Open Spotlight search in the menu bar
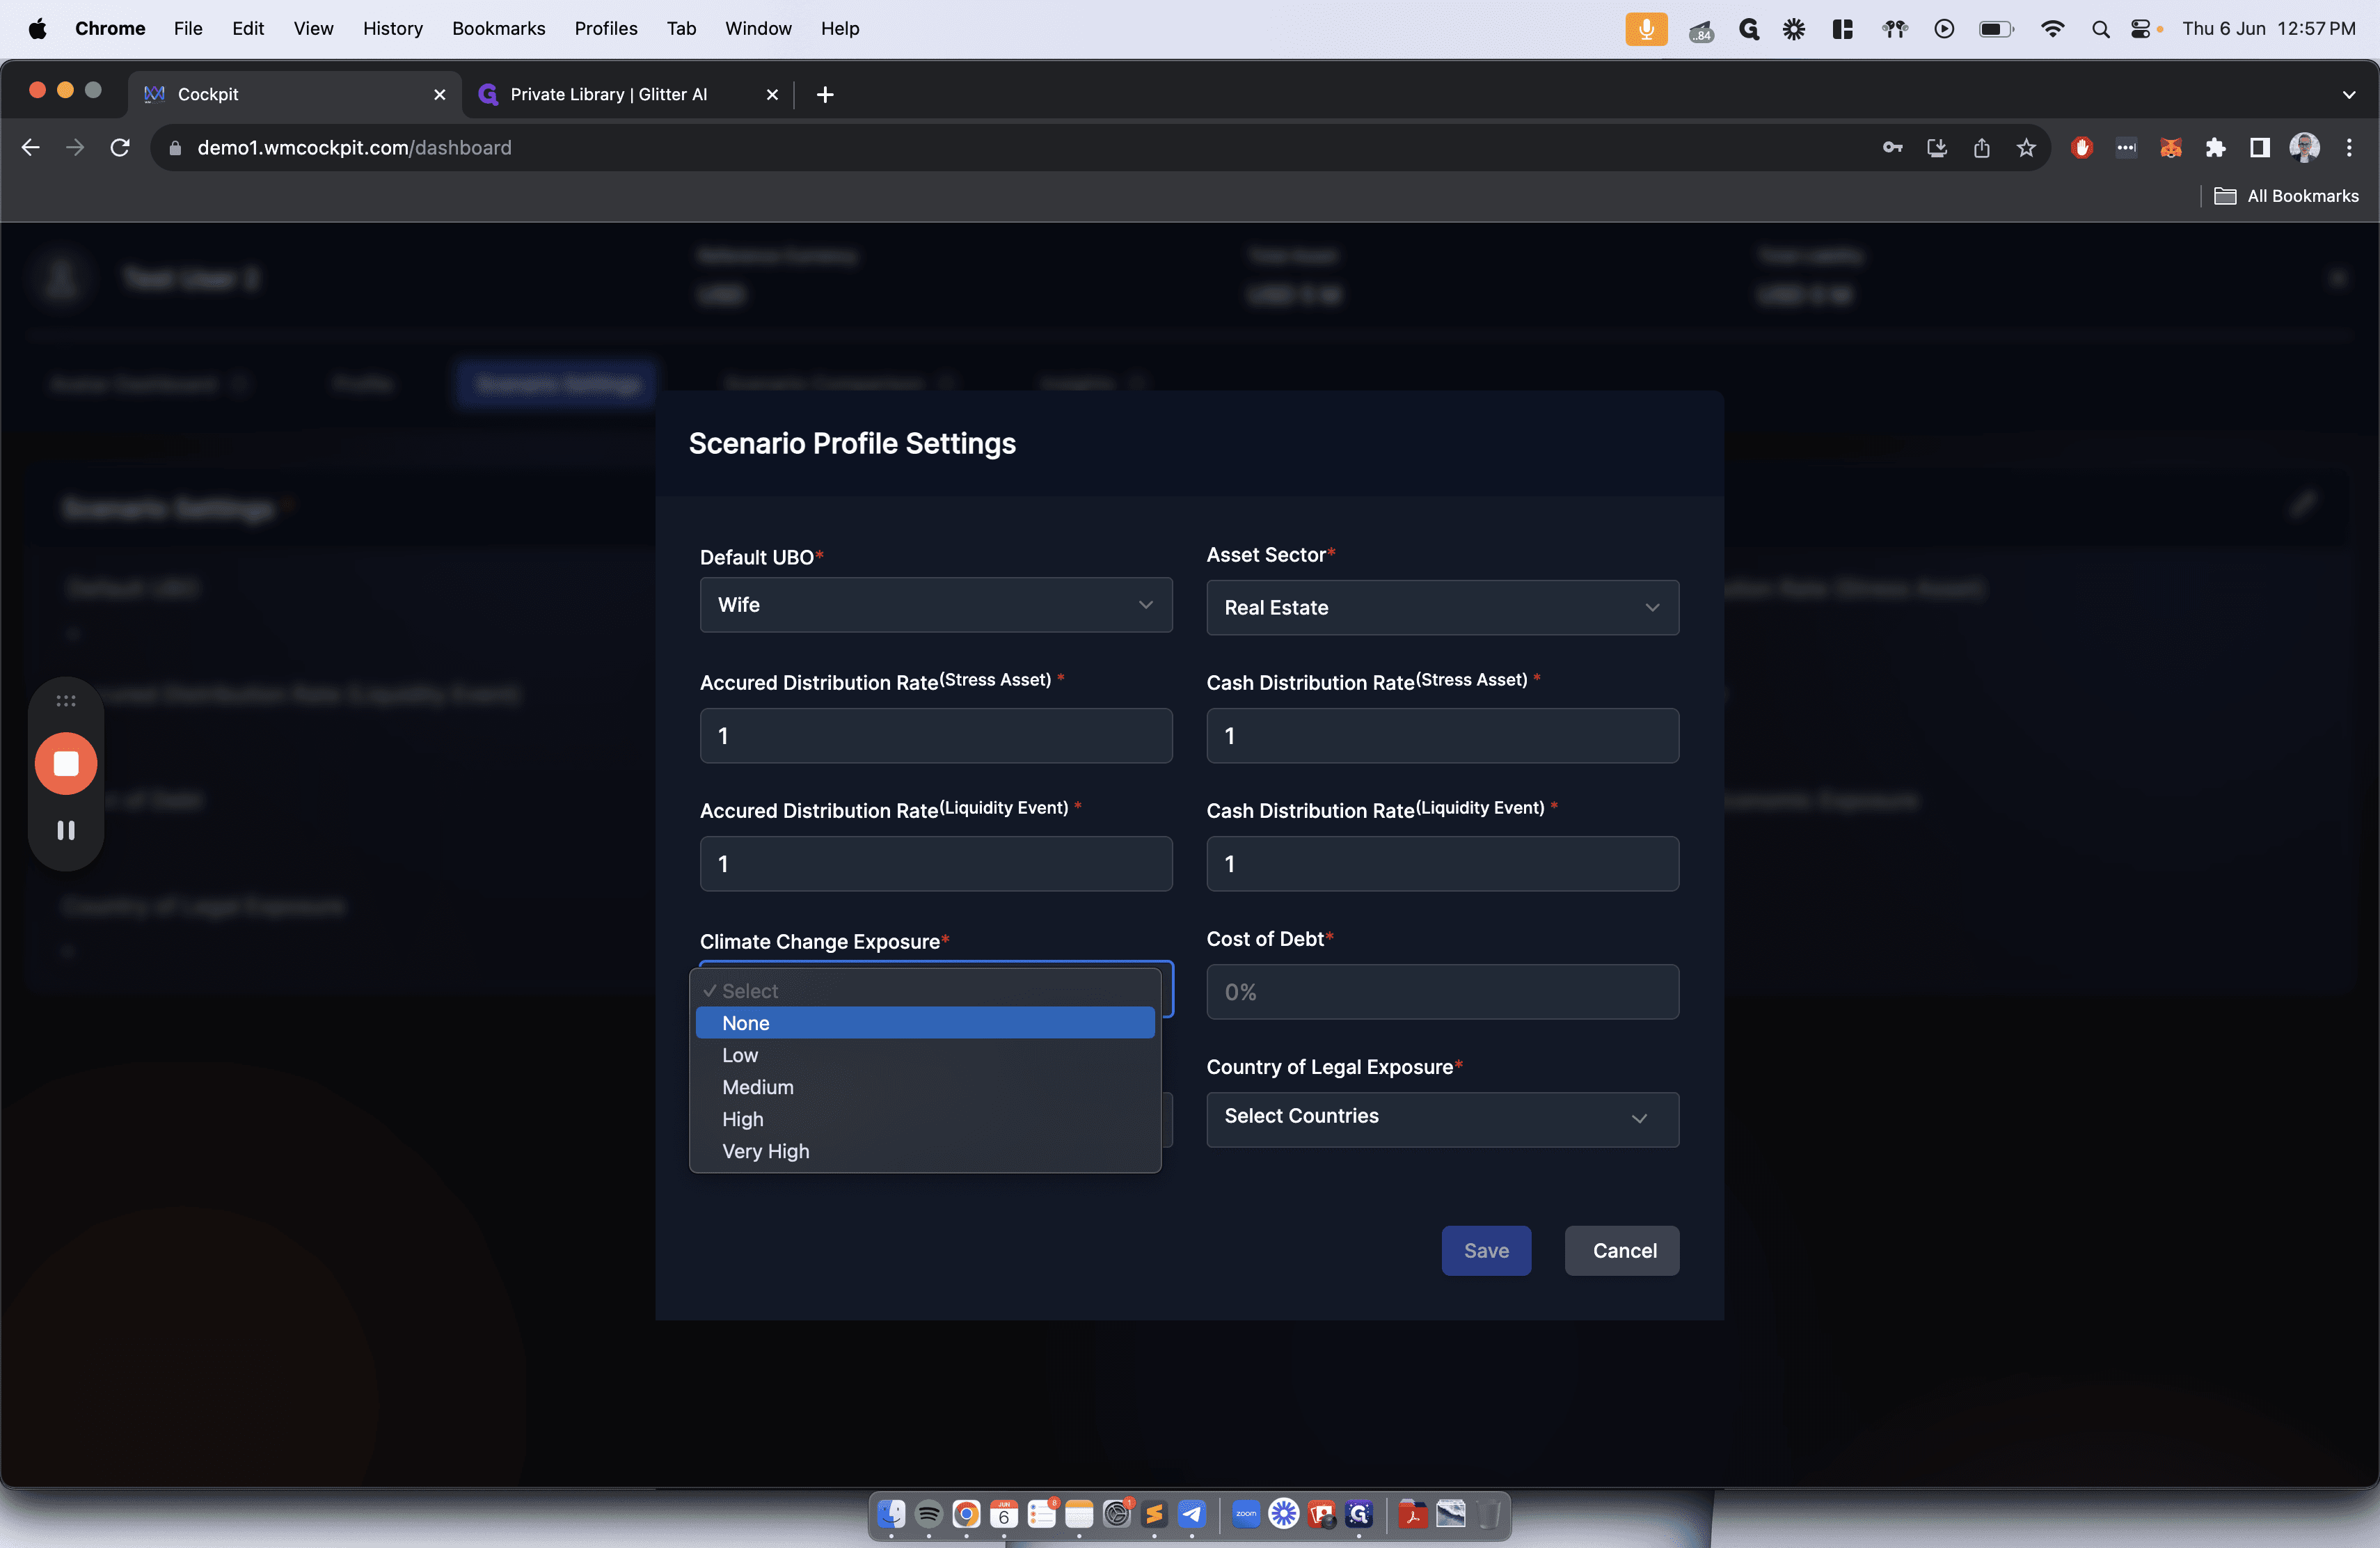Screen dimensions: 2380x1548 coord(2100,29)
